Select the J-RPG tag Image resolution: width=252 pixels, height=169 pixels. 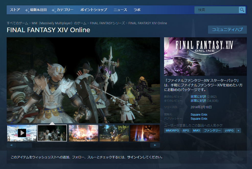(229, 130)
